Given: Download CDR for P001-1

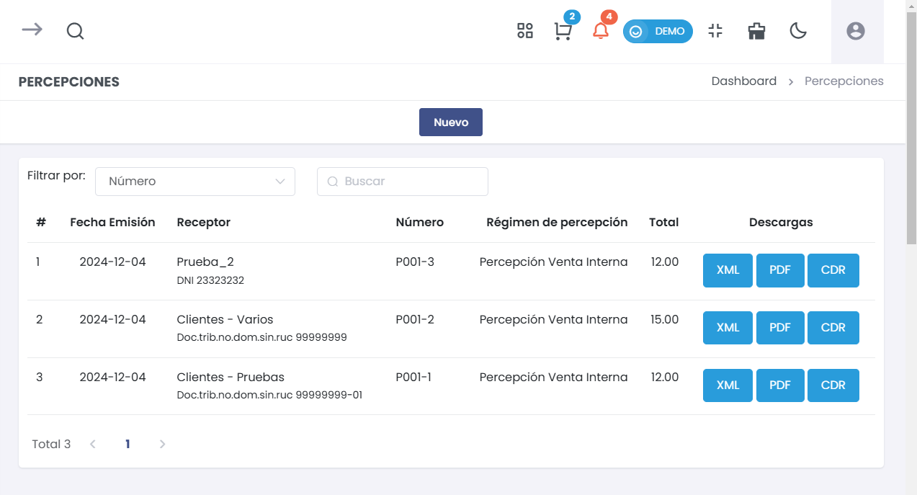Looking at the screenshot, I should [x=833, y=385].
